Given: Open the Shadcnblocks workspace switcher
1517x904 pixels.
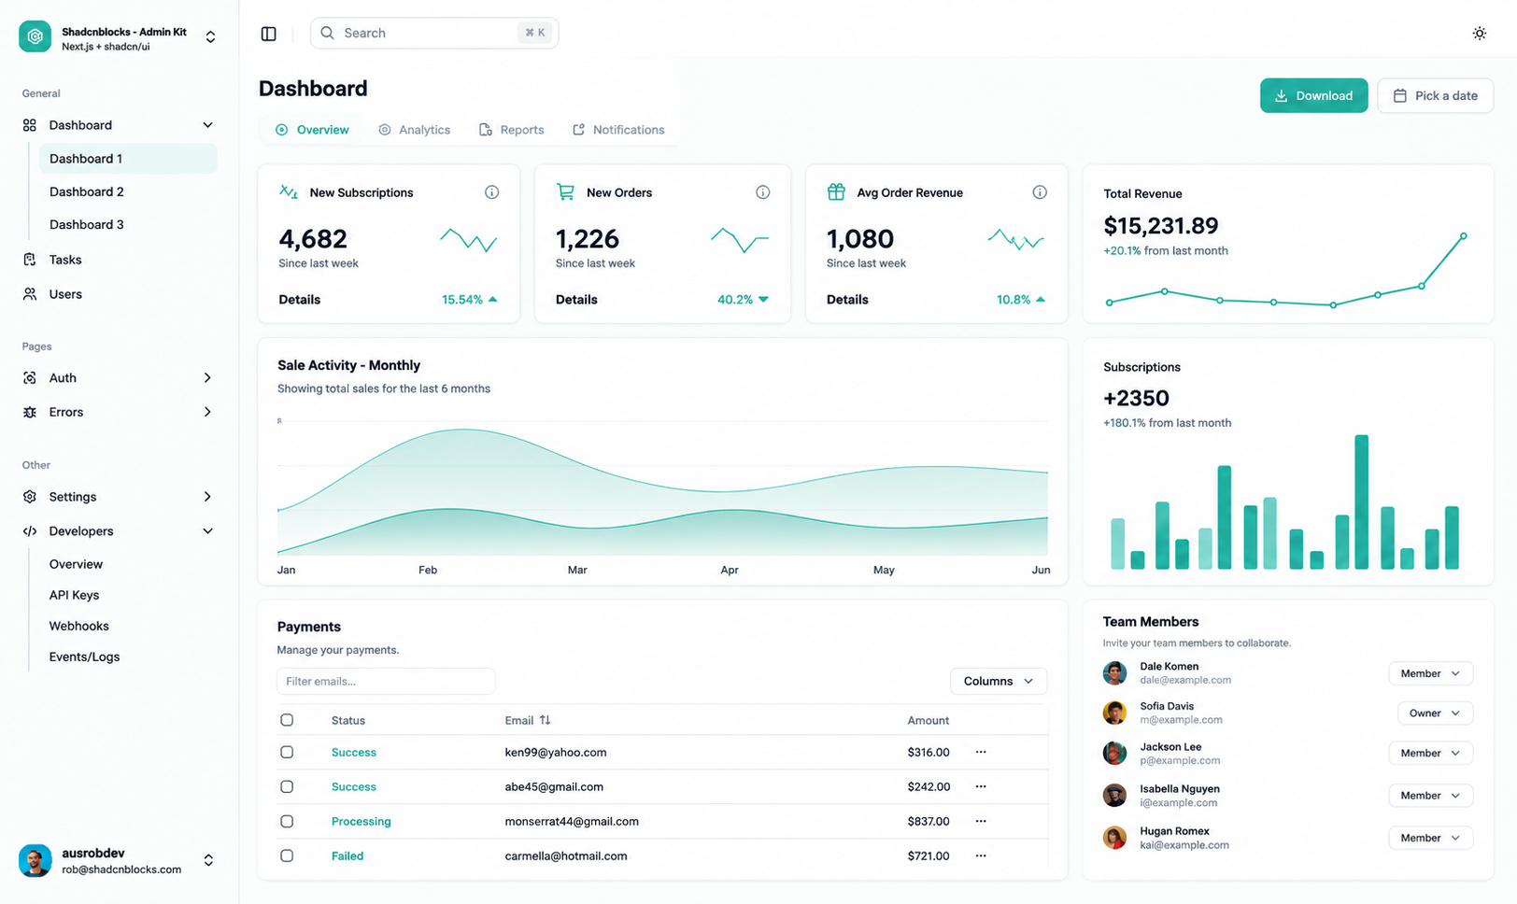Looking at the screenshot, I should [x=210, y=37].
